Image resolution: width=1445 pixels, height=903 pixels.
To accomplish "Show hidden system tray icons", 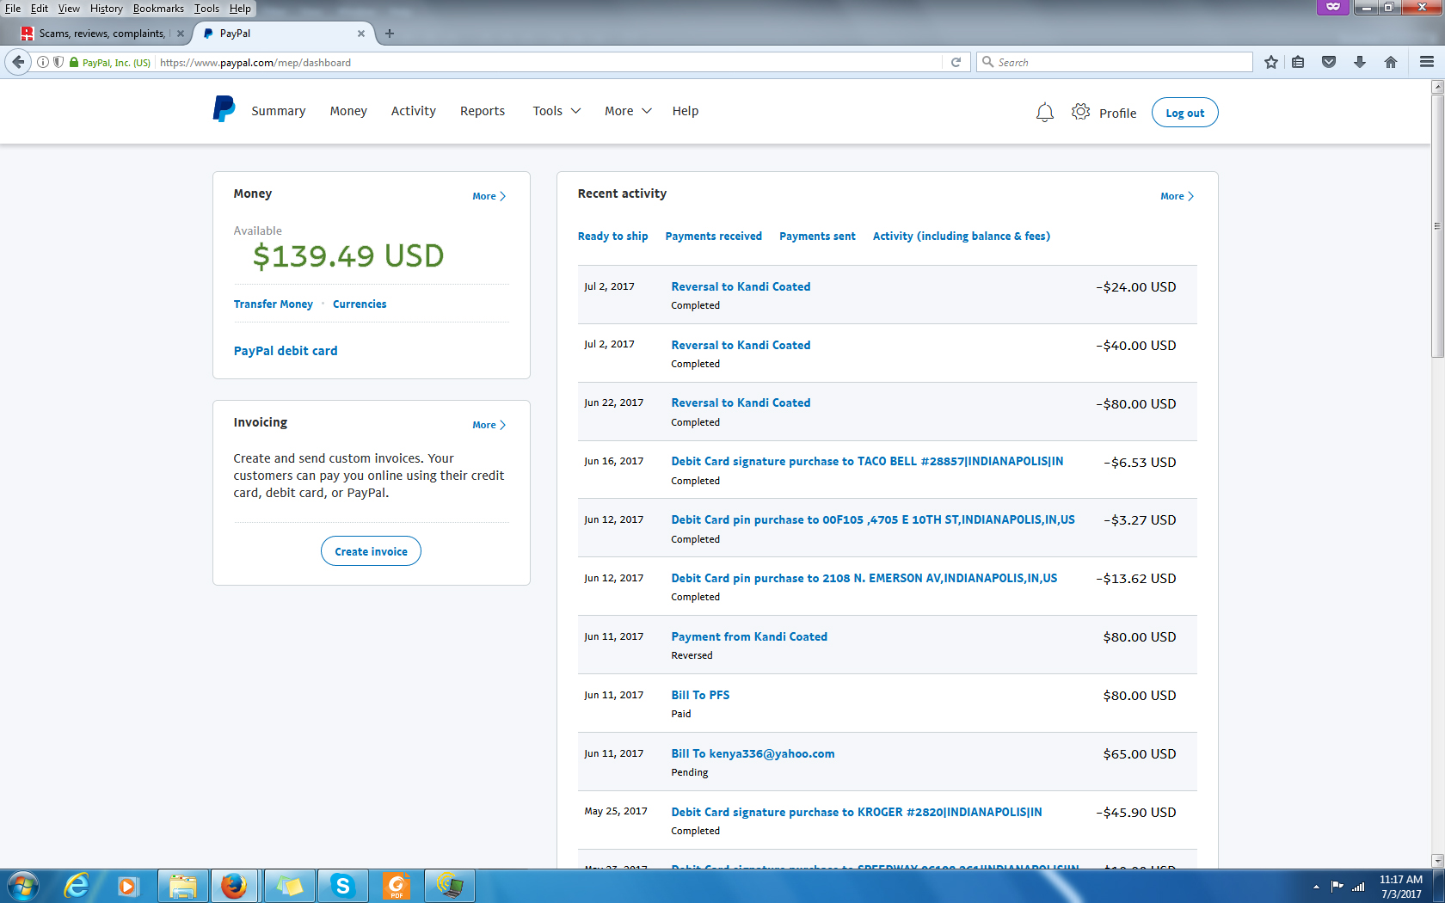I will (x=1316, y=887).
